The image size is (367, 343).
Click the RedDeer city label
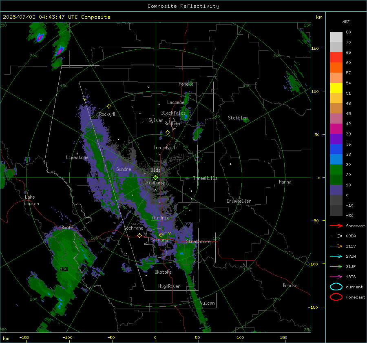coord(173,124)
